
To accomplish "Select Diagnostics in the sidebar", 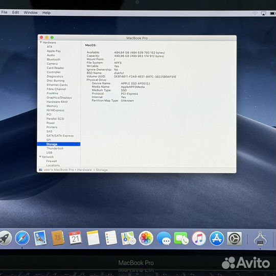I will tap(55, 76).
